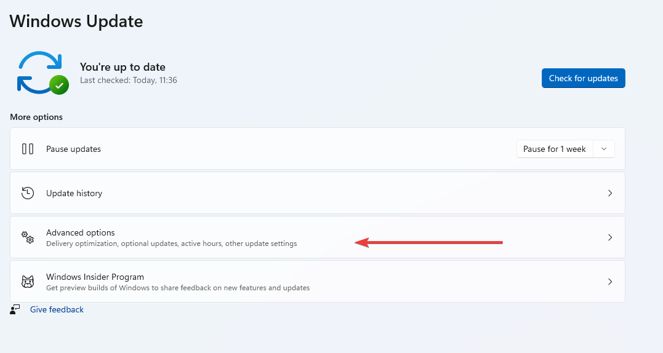The image size is (663, 353).
Task: Click the 'Get preview builds of Windows' description
Action: (178, 288)
